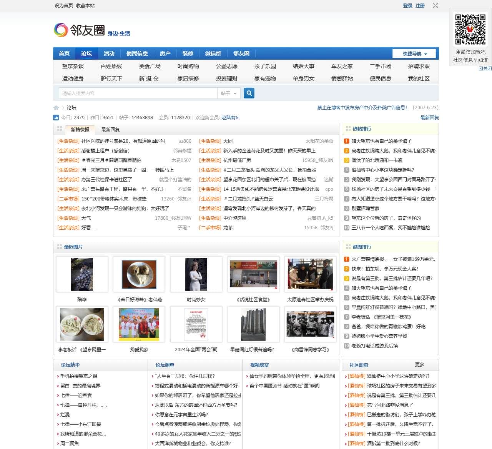
Task: Open the 快捷导航 dropdown
Action: point(414,53)
